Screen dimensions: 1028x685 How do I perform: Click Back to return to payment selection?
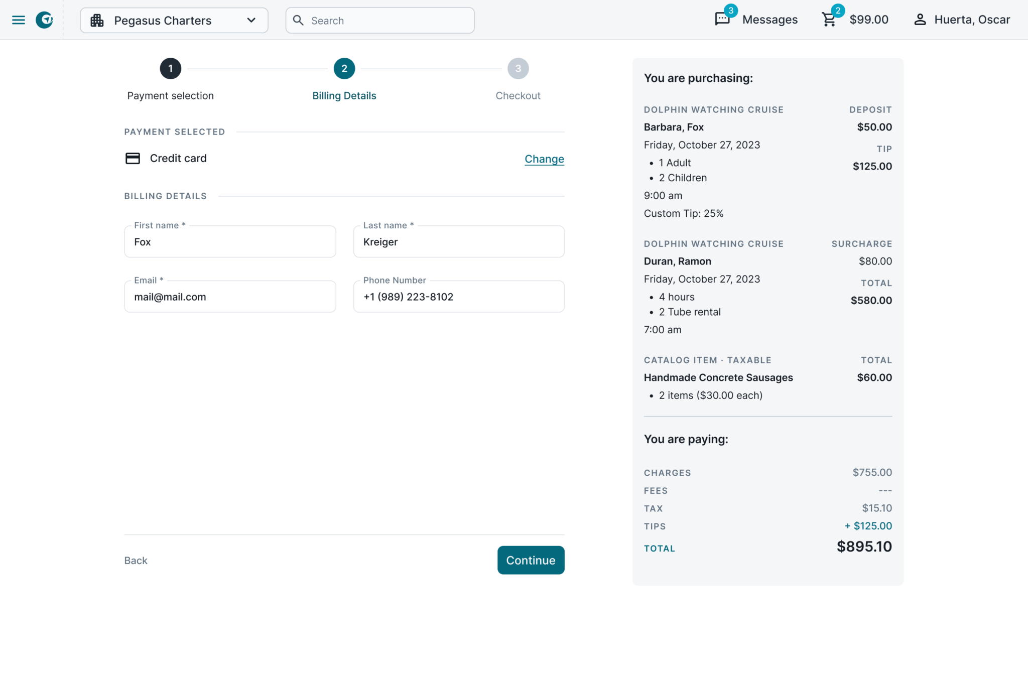pyautogui.click(x=136, y=560)
